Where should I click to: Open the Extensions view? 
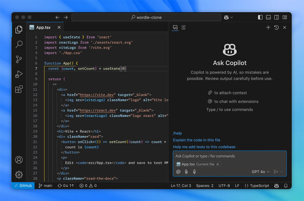click(x=19, y=89)
